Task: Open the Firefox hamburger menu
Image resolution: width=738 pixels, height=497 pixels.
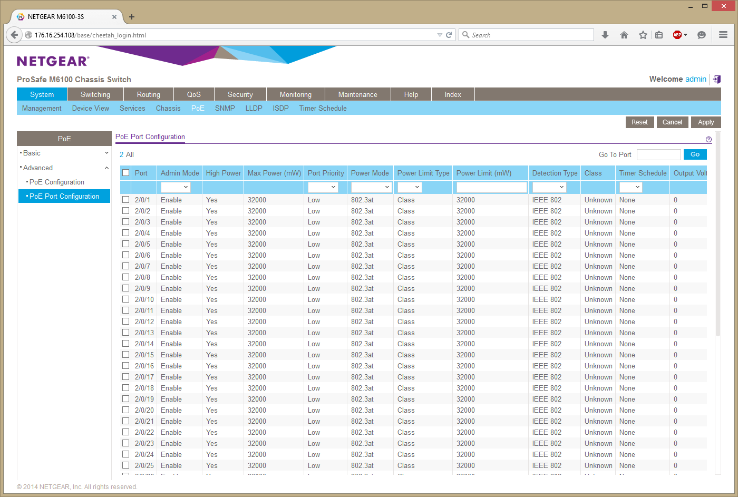Action: point(723,35)
